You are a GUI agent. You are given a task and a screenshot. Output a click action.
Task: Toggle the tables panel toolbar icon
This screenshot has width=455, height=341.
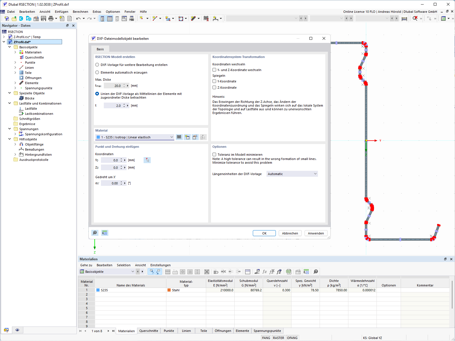coord(110,18)
